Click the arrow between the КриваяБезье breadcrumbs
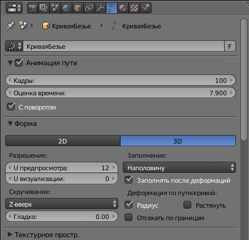Screen dimensions: 249x240 point(101,26)
